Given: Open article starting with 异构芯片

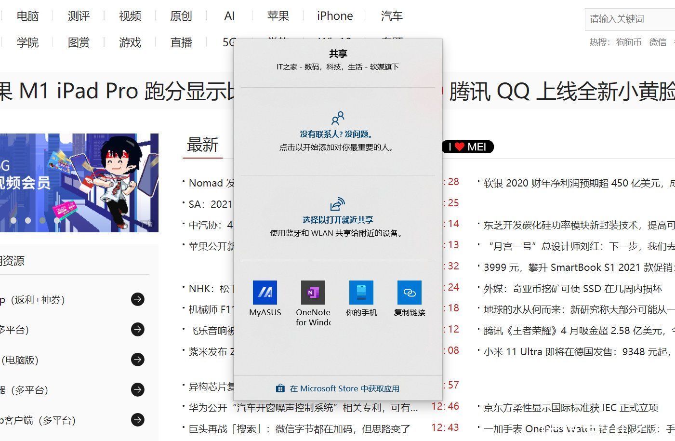Looking at the screenshot, I should (211, 387).
